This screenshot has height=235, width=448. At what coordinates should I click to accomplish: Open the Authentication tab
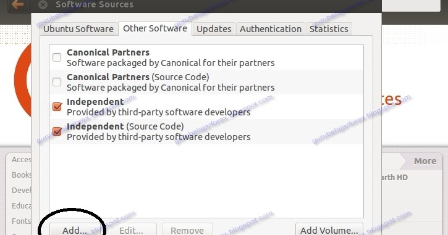(271, 29)
